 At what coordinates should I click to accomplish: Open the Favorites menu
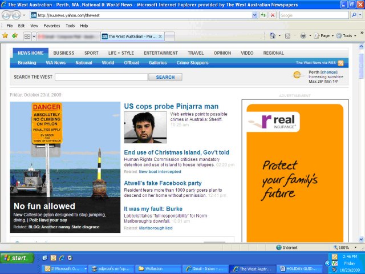coord(51,26)
